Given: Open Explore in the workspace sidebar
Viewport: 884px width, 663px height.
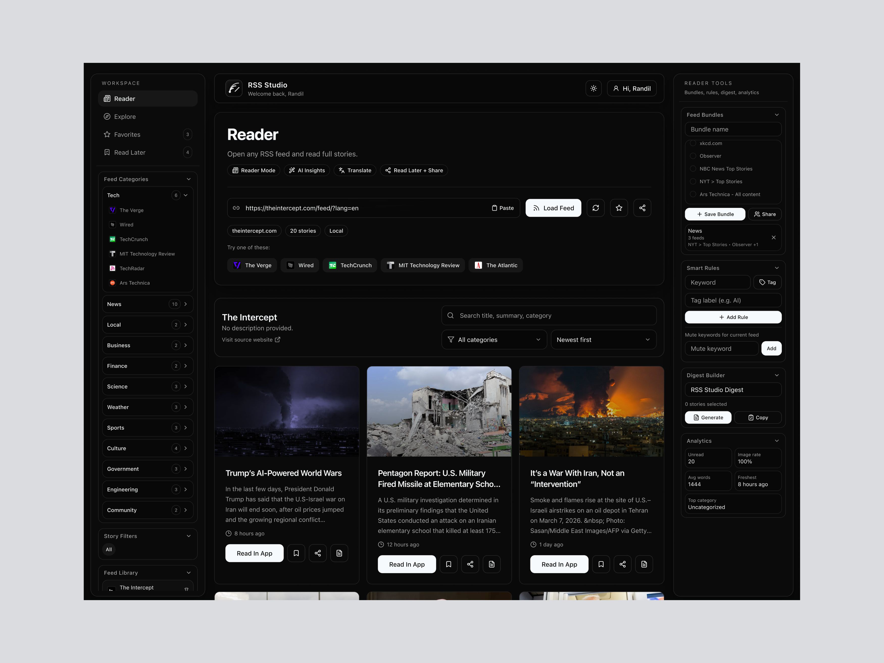Looking at the screenshot, I should (125, 117).
